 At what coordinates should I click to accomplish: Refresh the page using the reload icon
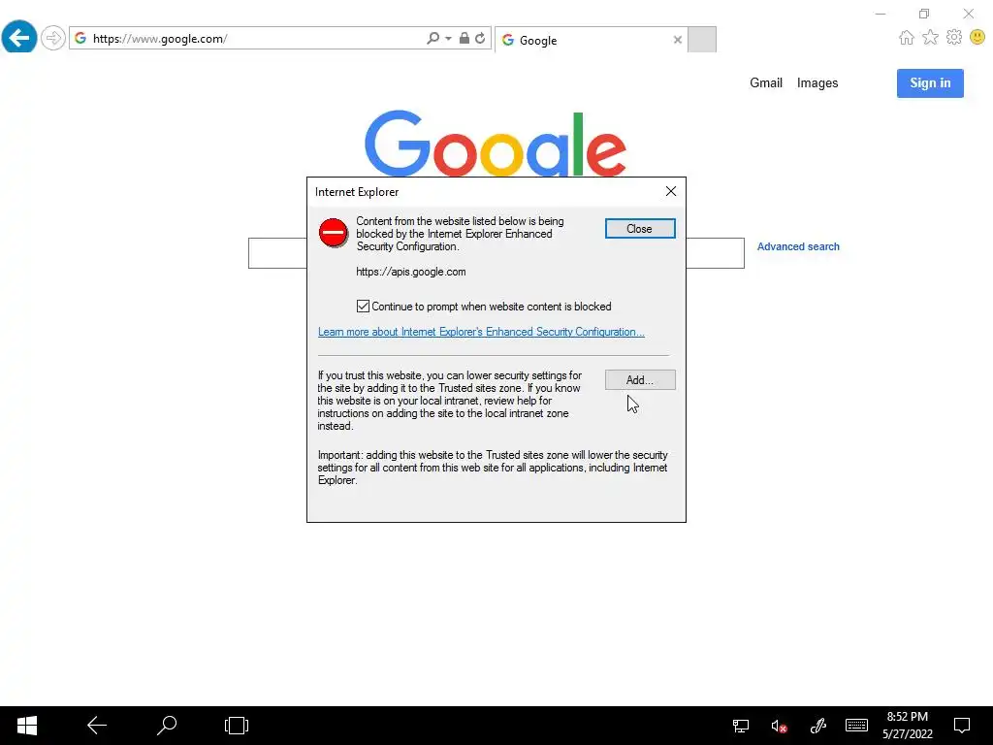click(480, 38)
